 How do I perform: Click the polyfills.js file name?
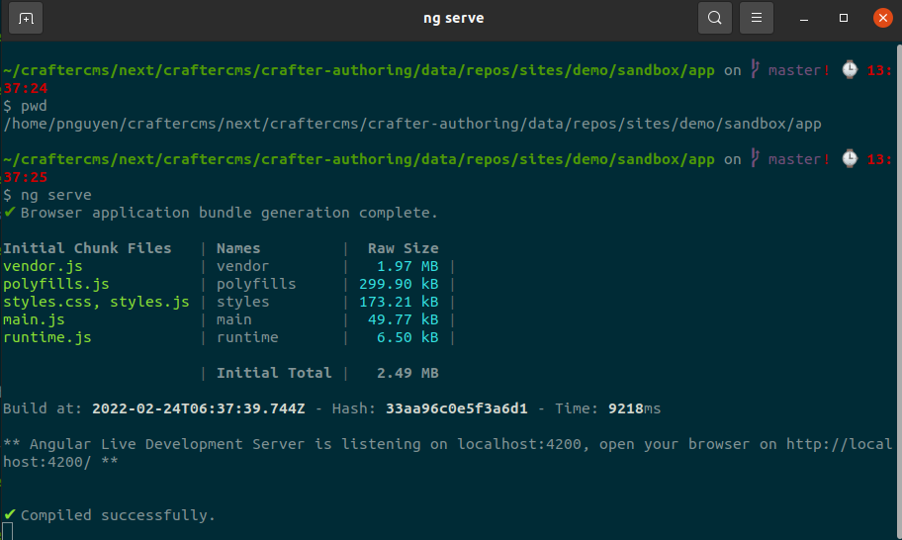[x=55, y=284]
